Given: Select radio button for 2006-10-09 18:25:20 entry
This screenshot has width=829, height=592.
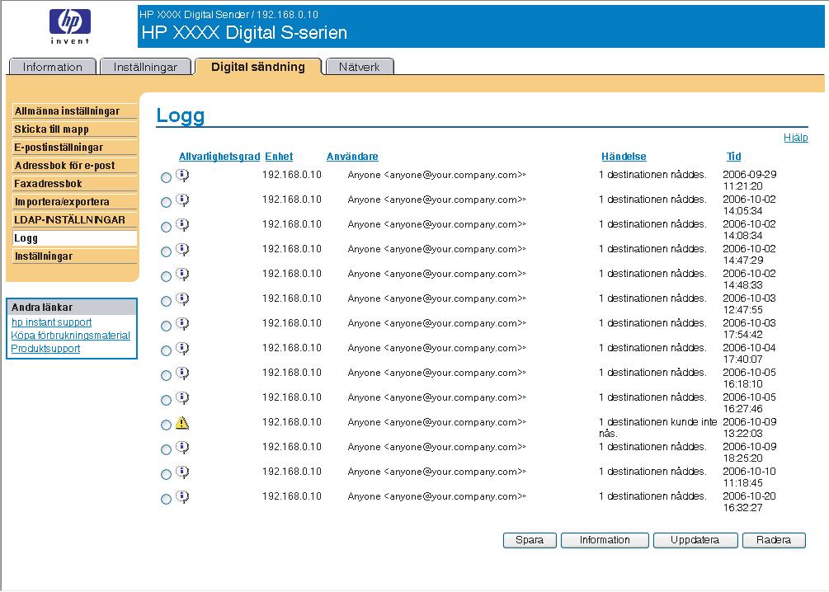Looking at the screenshot, I should point(166,450).
